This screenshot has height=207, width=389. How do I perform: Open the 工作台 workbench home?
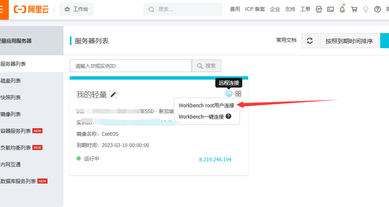(x=77, y=9)
